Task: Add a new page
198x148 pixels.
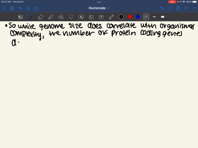Action: click(178, 8)
